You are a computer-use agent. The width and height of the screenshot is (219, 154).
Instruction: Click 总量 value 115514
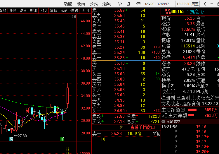(188, 46)
